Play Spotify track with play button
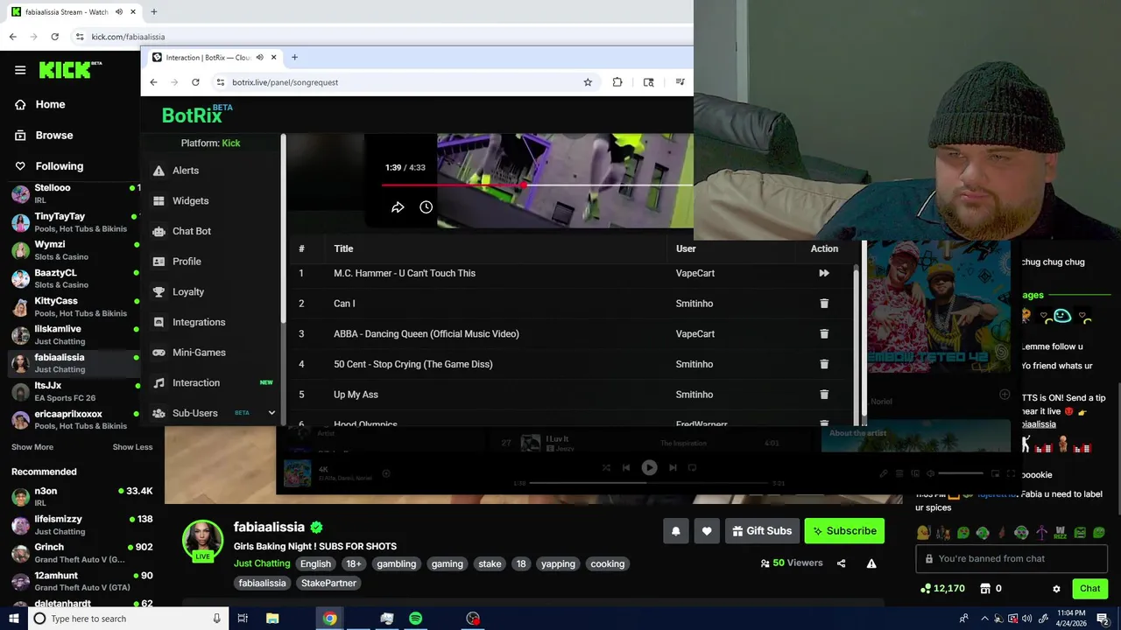Screen dimensions: 1121x630 pyautogui.click(x=649, y=467)
